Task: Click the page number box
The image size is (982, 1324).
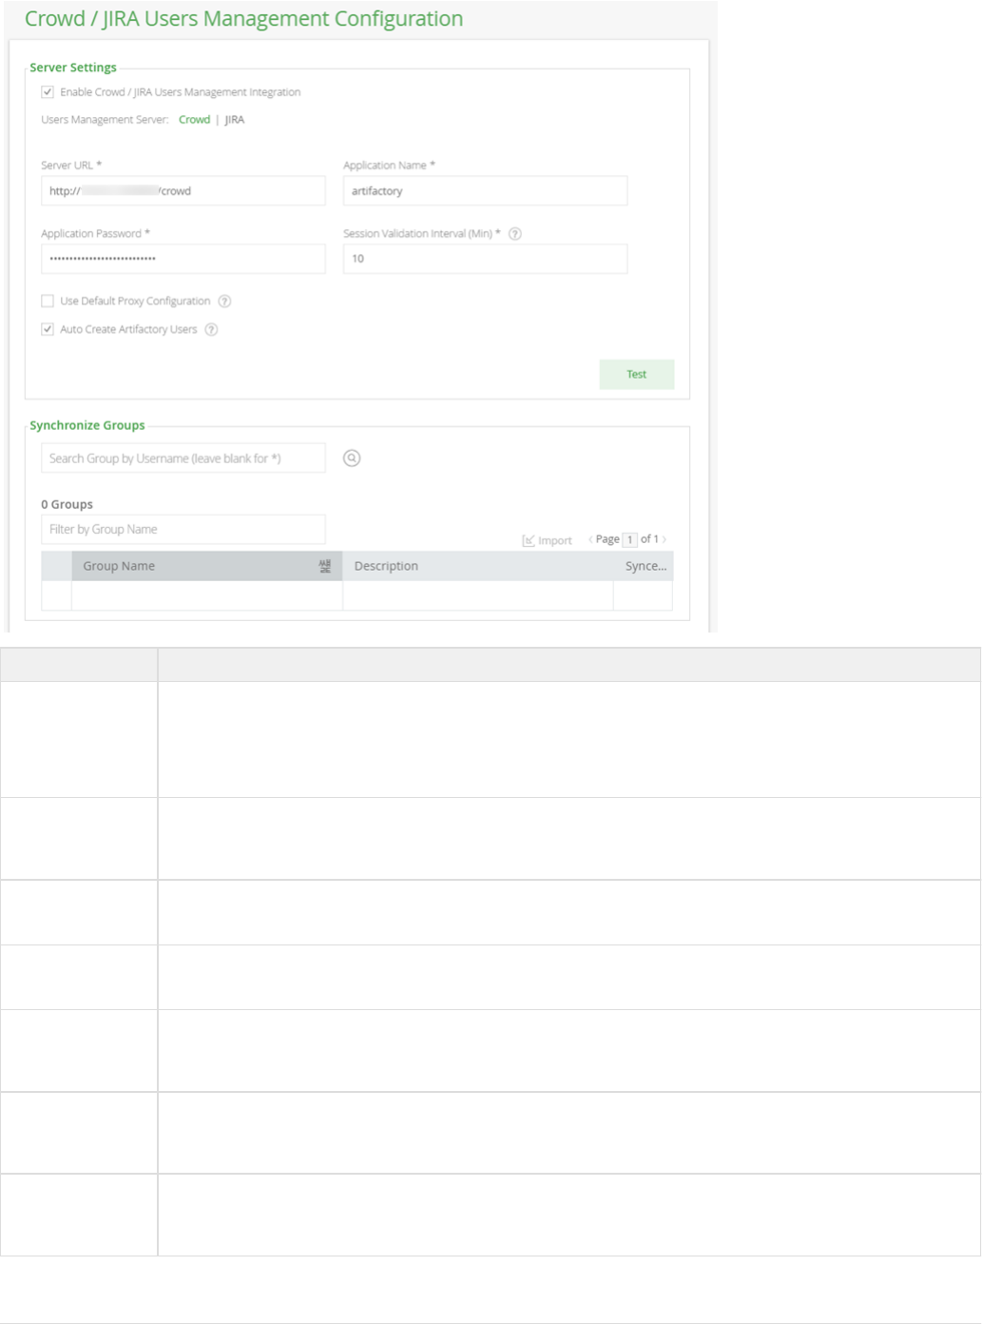Action: pyautogui.click(x=629, y=539)
